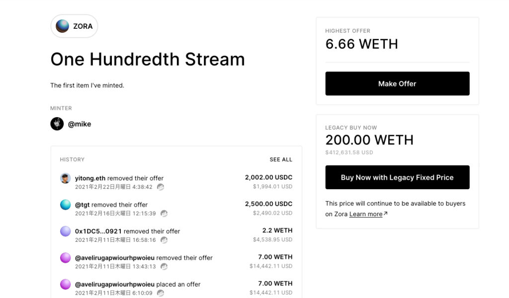The image size is (509, 298).
Task: Click the 0x1DC5...0921 address link
Action: (x=98, y=231)
